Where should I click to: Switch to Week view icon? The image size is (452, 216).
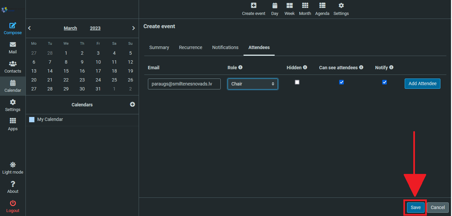290,6
